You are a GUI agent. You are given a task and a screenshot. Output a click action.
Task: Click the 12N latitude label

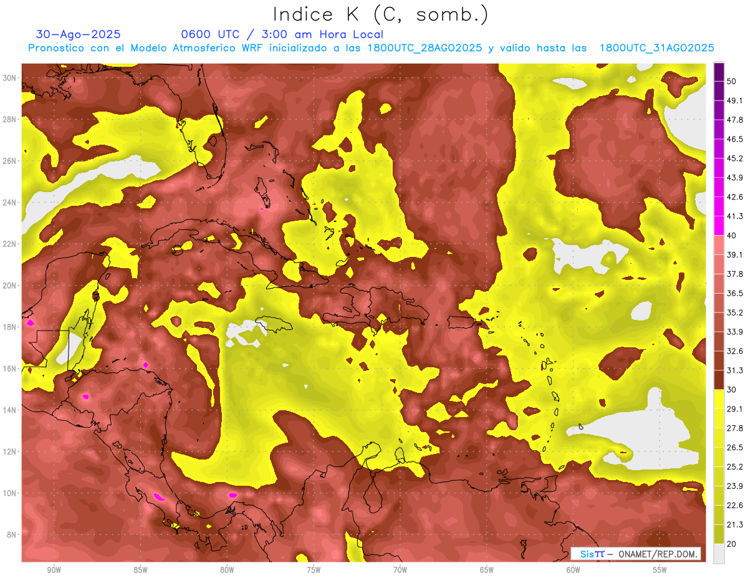pos(9,451)
